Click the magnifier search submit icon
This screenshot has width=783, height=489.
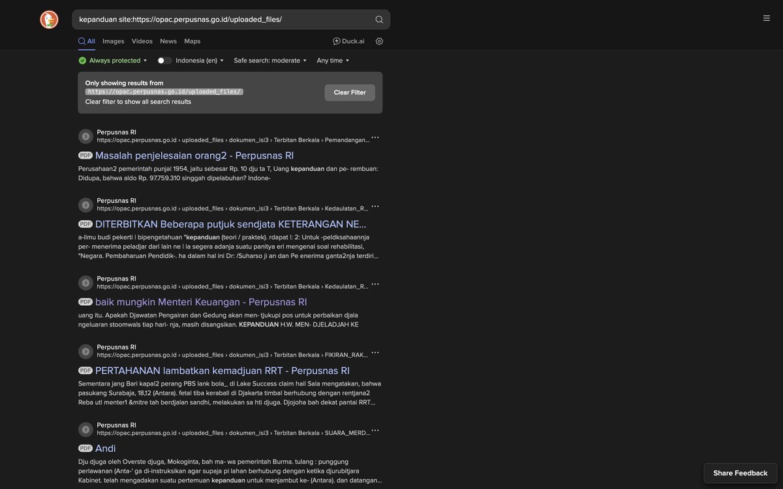coord(379,20)
